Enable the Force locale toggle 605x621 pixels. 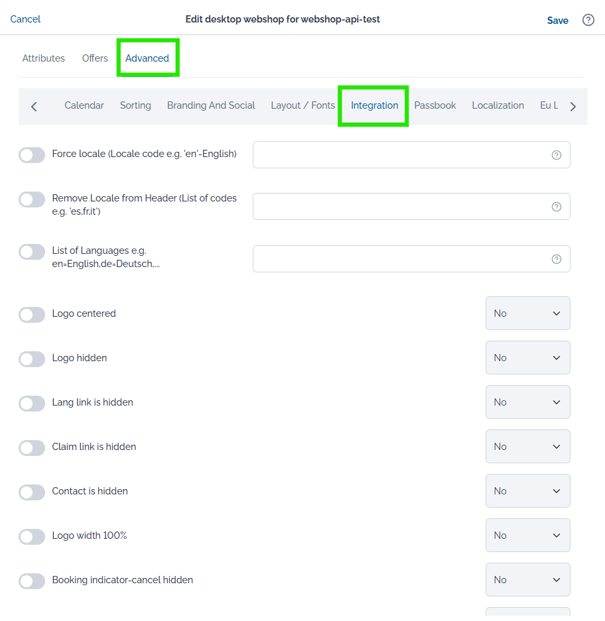point(32,155)
